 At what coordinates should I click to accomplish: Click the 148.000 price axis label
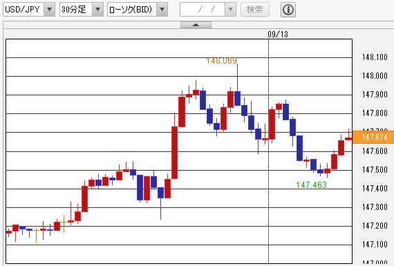(375, 76)
